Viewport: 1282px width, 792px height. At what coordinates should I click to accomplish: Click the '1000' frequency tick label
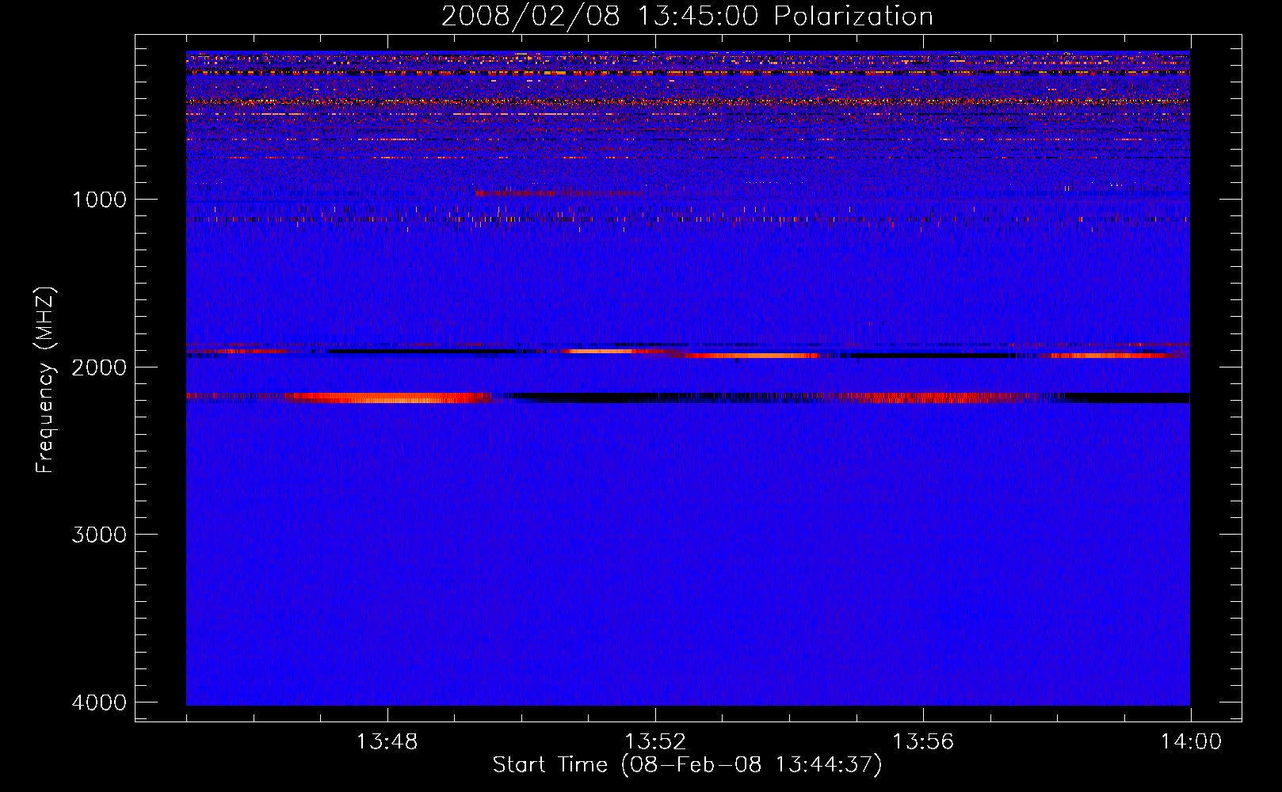pos(99,199)
